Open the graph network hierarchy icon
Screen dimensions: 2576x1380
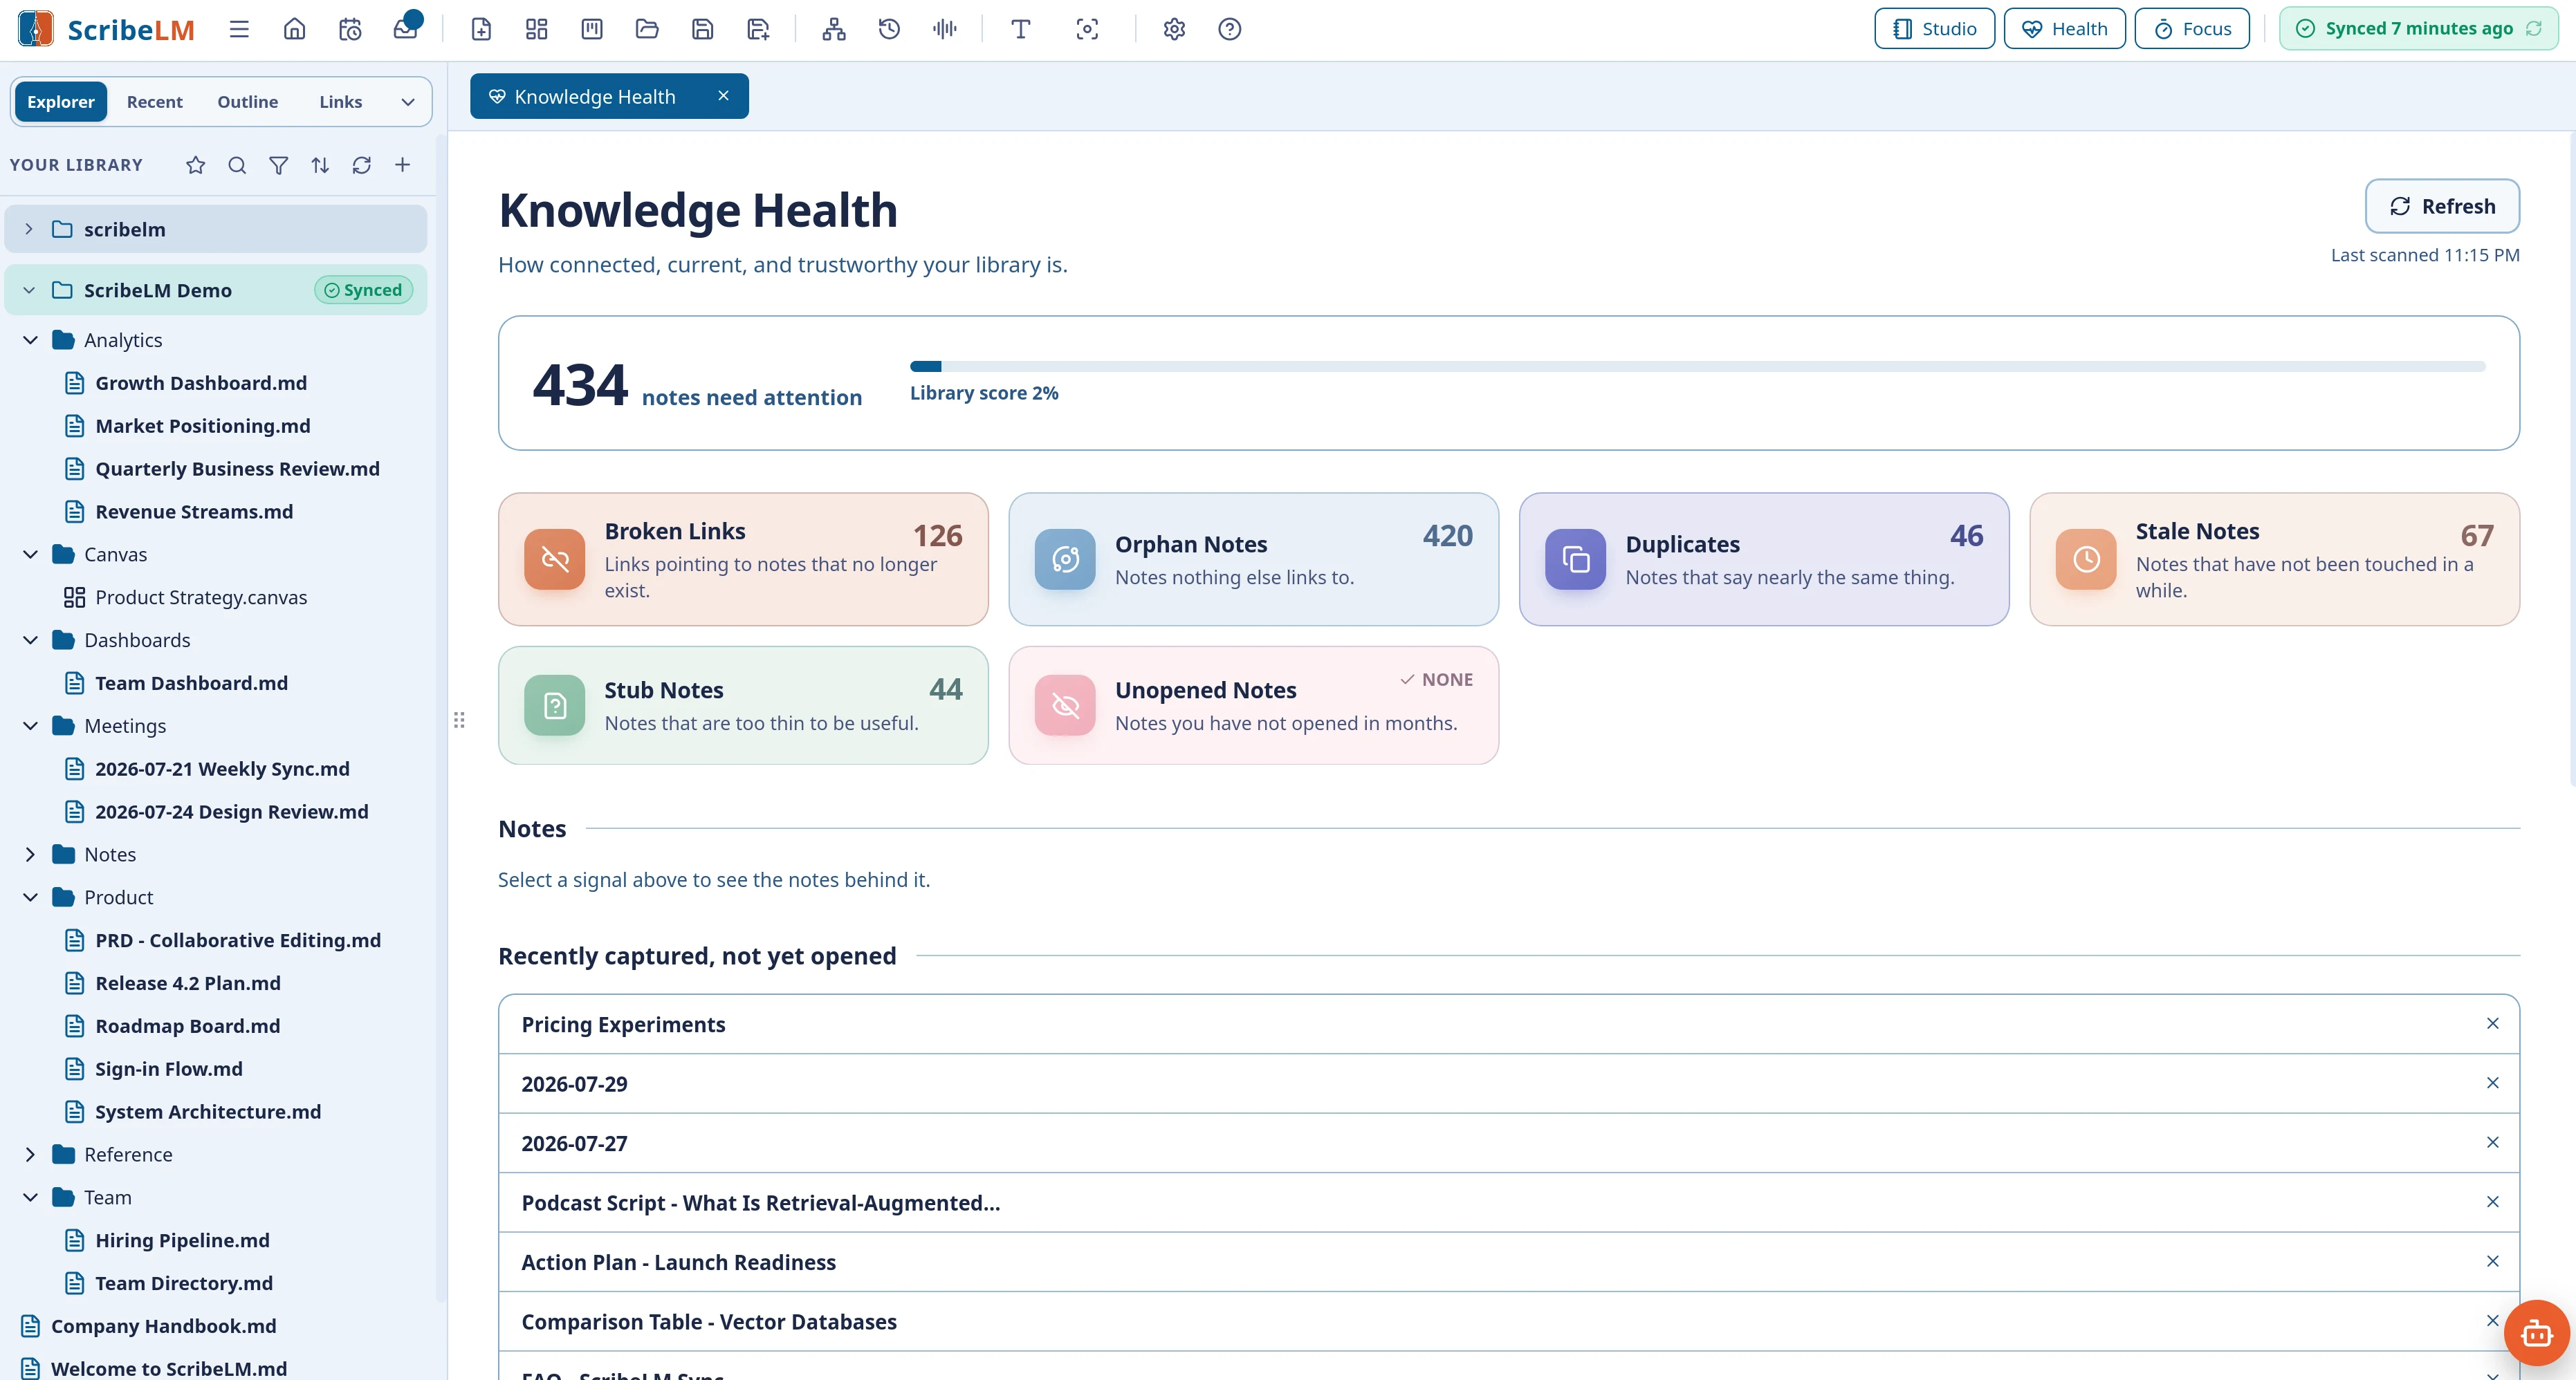834,29
